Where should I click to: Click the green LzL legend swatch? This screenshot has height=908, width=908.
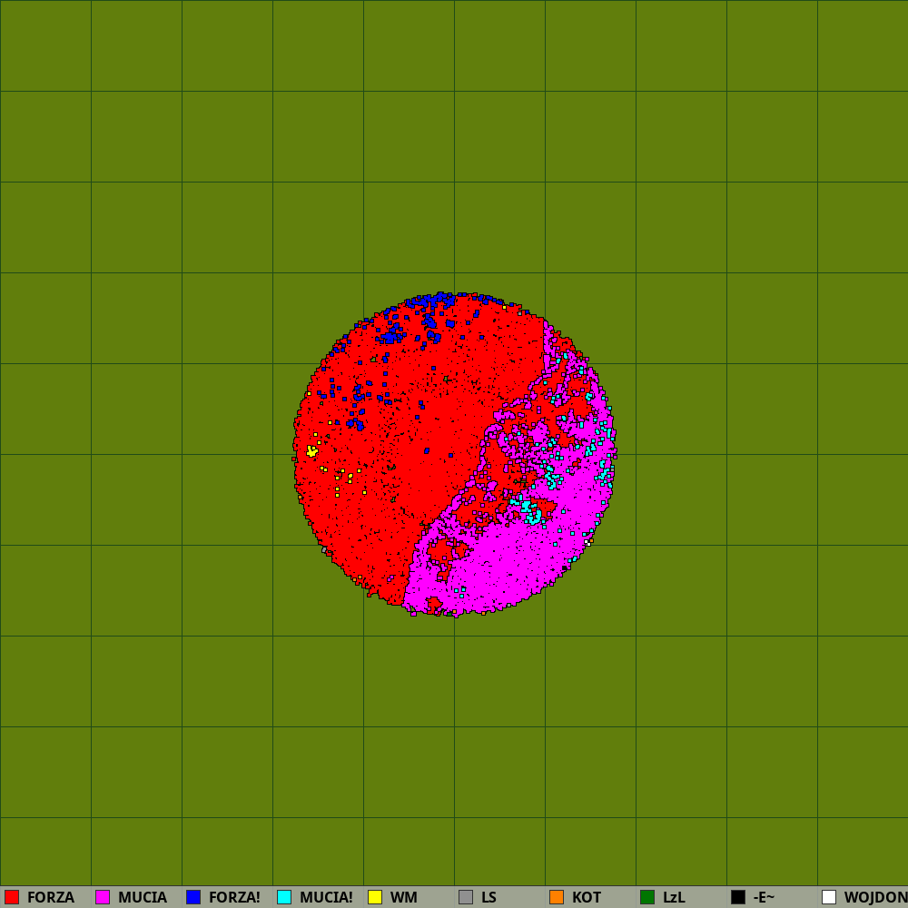(647, 897)
